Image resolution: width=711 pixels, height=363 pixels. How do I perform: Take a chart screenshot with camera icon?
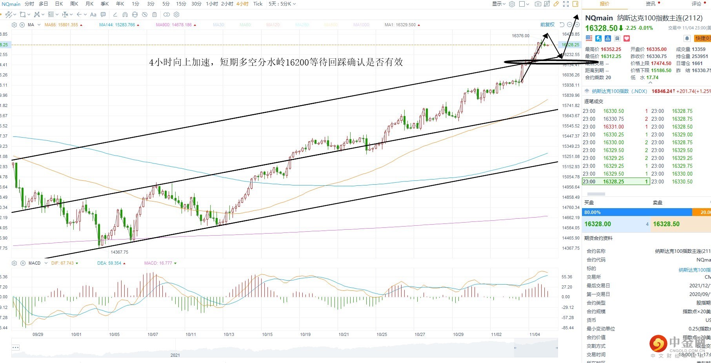tap(538, 4)
